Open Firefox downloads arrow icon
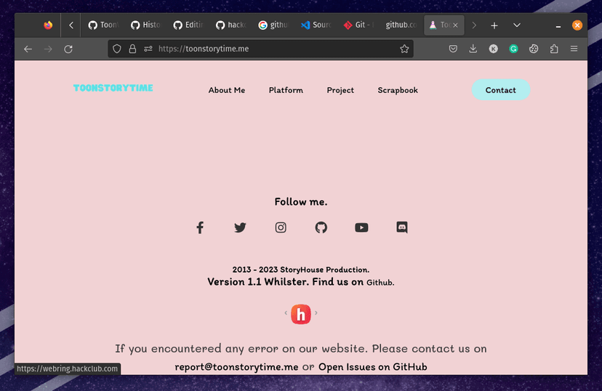The height and width of the screenshot is (391, 602). coord(473,49)
